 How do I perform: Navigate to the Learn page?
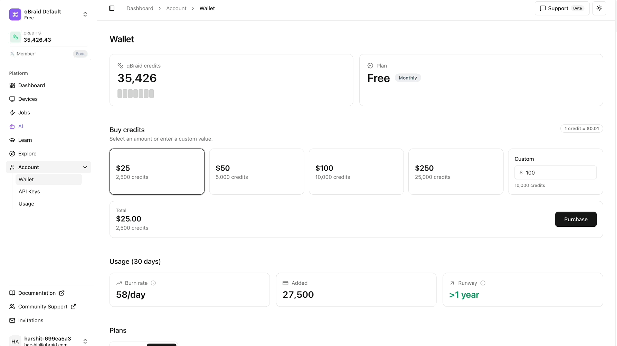[25, 140]
